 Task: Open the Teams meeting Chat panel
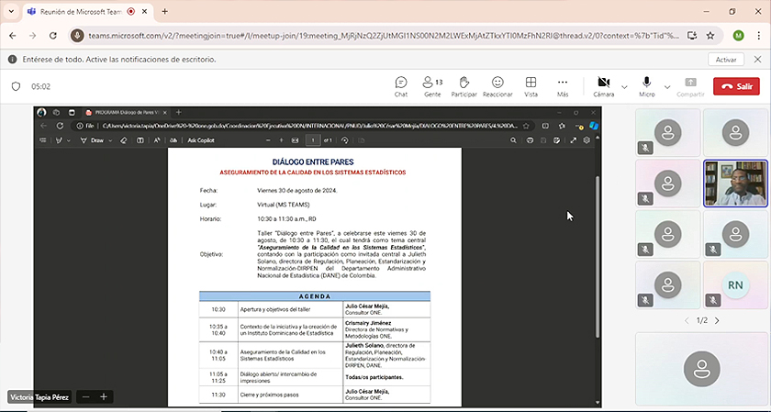pos(401,86)
